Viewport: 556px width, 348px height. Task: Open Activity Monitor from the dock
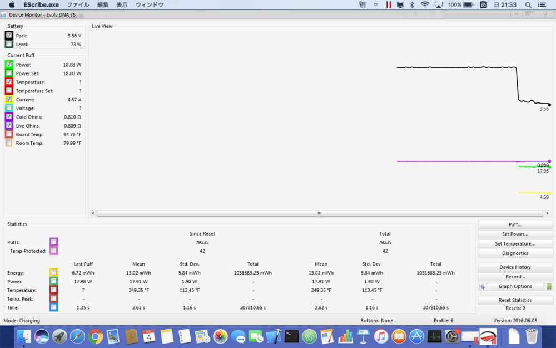coord(434,336)
